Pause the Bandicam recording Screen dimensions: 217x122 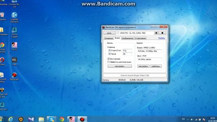tap(156, 33)
